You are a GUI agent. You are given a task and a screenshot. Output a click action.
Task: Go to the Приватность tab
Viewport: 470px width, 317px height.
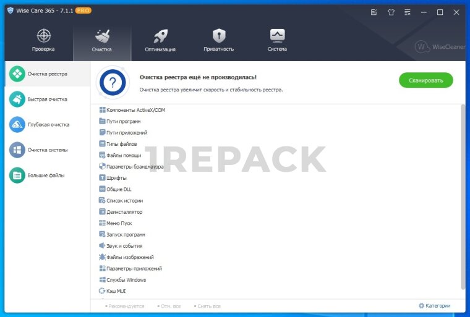tap(218, 40)
